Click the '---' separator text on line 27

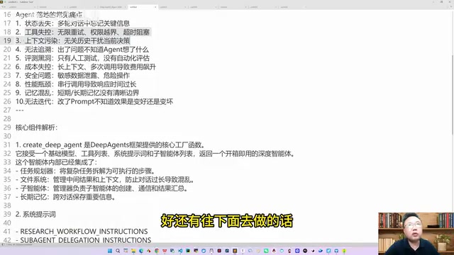click(20, 110)
